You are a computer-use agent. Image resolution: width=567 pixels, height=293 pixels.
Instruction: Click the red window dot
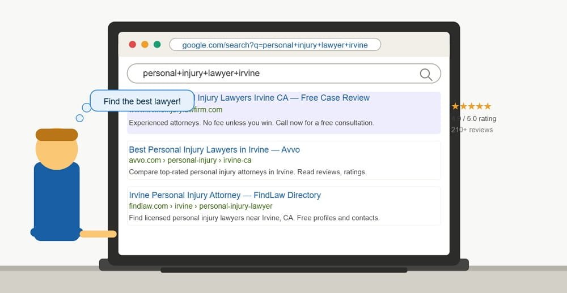tap(132, 44)
